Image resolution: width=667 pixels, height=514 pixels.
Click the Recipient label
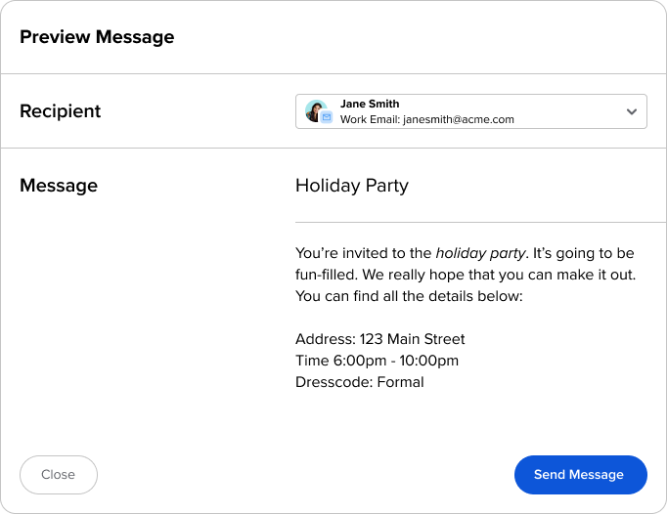click(x=60, y=111)
